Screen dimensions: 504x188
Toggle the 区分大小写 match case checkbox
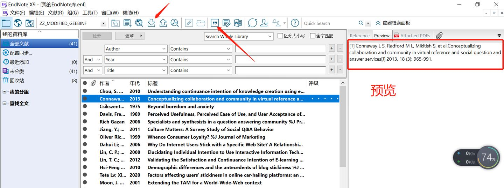pyautogui.click(x=280, y=36)
